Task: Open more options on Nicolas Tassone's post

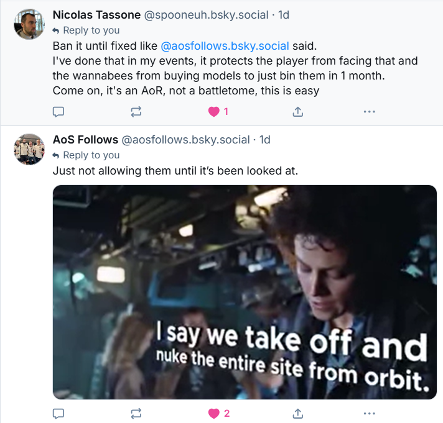Action: tap(369, 112)
